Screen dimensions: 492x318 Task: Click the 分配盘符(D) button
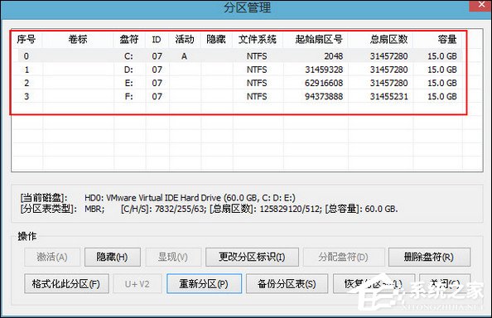click(x=343, y=258)
